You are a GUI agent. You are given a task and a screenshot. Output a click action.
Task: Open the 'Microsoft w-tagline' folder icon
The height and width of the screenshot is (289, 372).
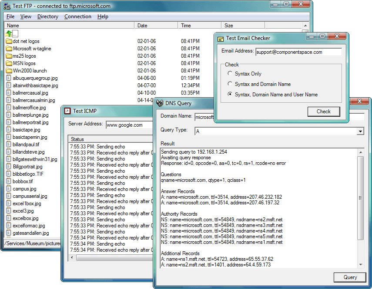(x=9, y=49)
